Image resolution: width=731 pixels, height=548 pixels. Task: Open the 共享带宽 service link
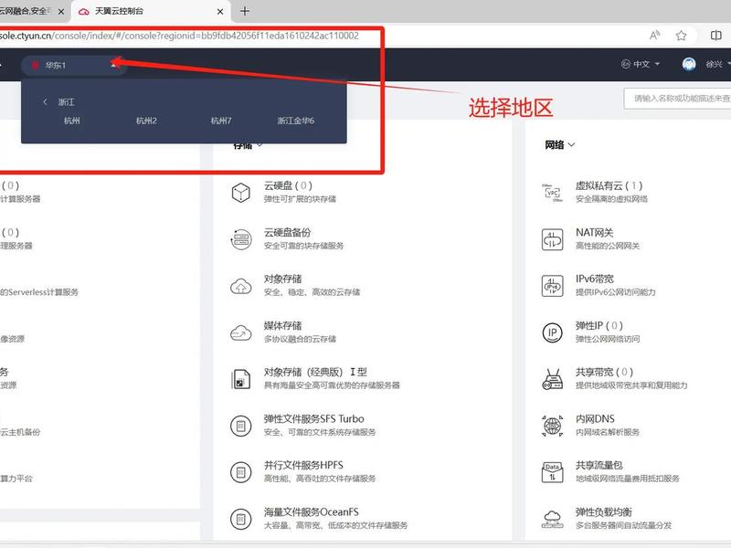click(604, 372)
